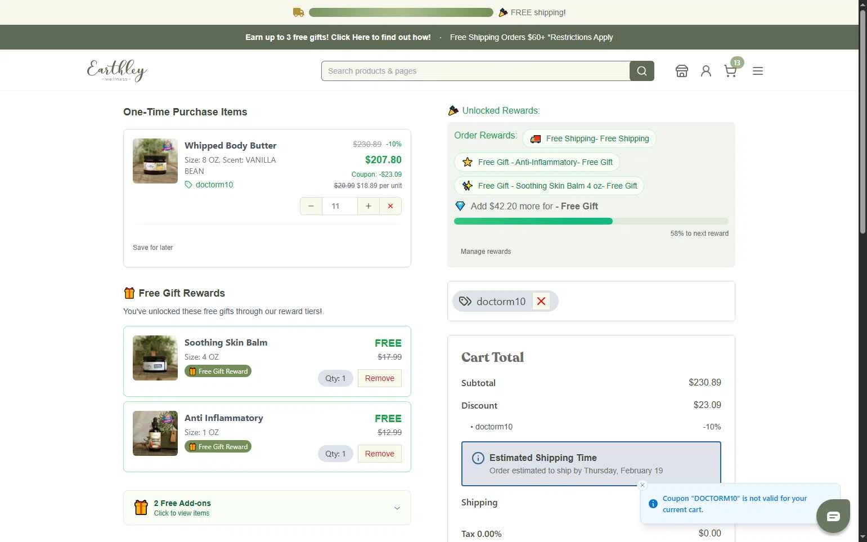Screen dimensions: 867x542
Task: Open the user account icon
Action: (x=706, y=71)
